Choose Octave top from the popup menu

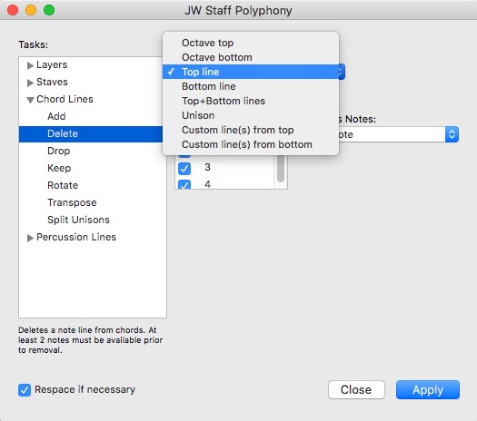[251, 43]
